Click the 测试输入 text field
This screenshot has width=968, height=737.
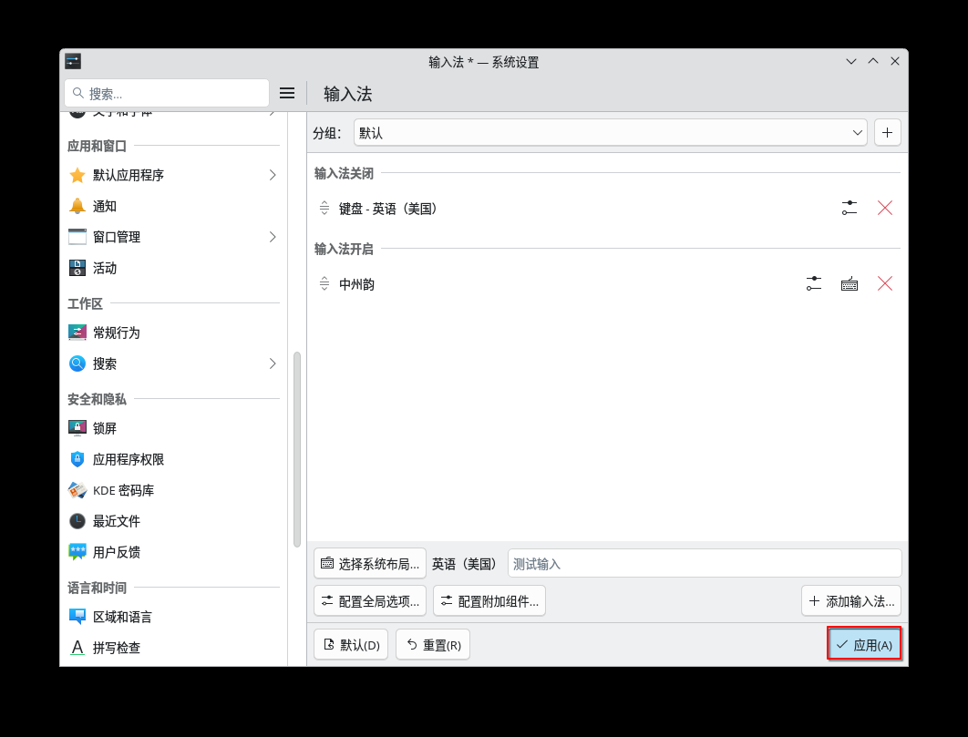point(704,563)
